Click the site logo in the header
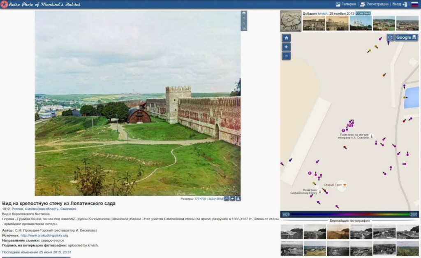Image resolution: width=421 pixels, height=258 pixels. [5, 5]
